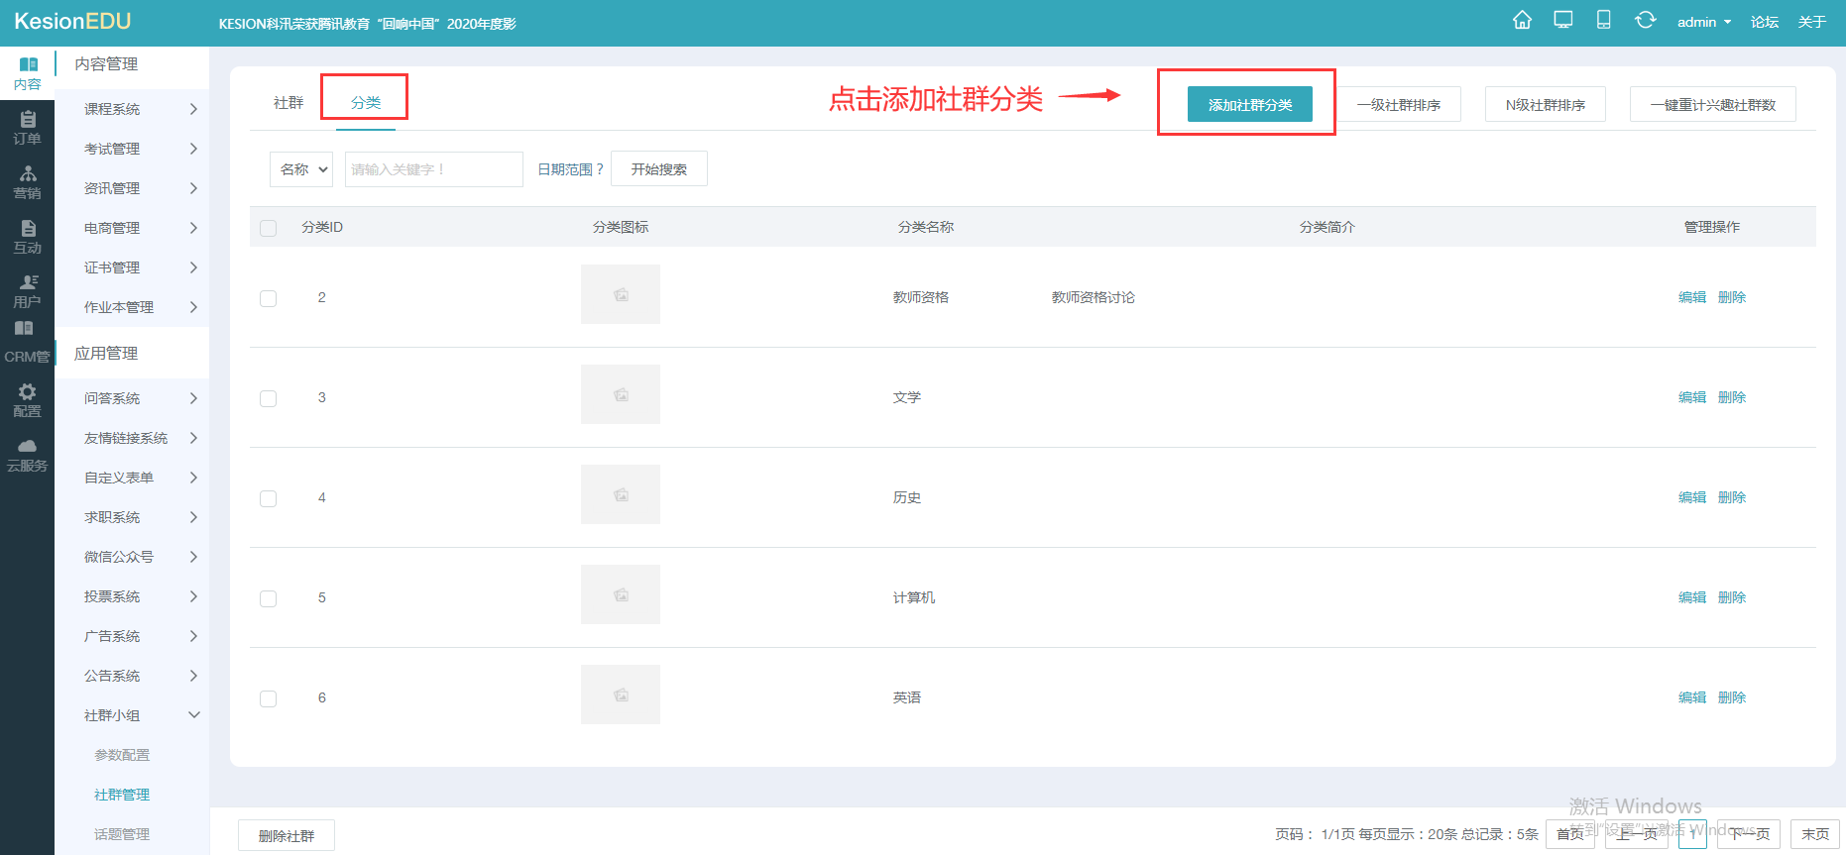Open the 配置 settings gear section
1846x855 pixels.
(x=27, y=400)
